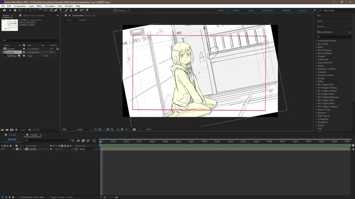Select the Hand tool
The height and width of the screenshot is (199, 355).
(15, 10)
